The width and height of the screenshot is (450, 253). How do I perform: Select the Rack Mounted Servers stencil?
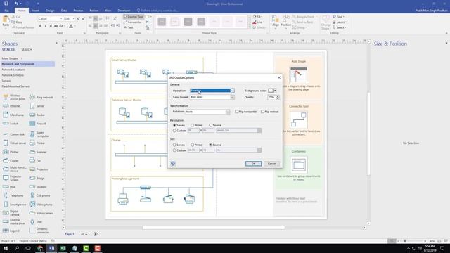[15, 86]
